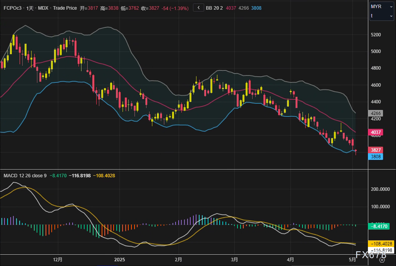
Task: Click the 5200 price axis label
Action: click(x=376, y=34)
